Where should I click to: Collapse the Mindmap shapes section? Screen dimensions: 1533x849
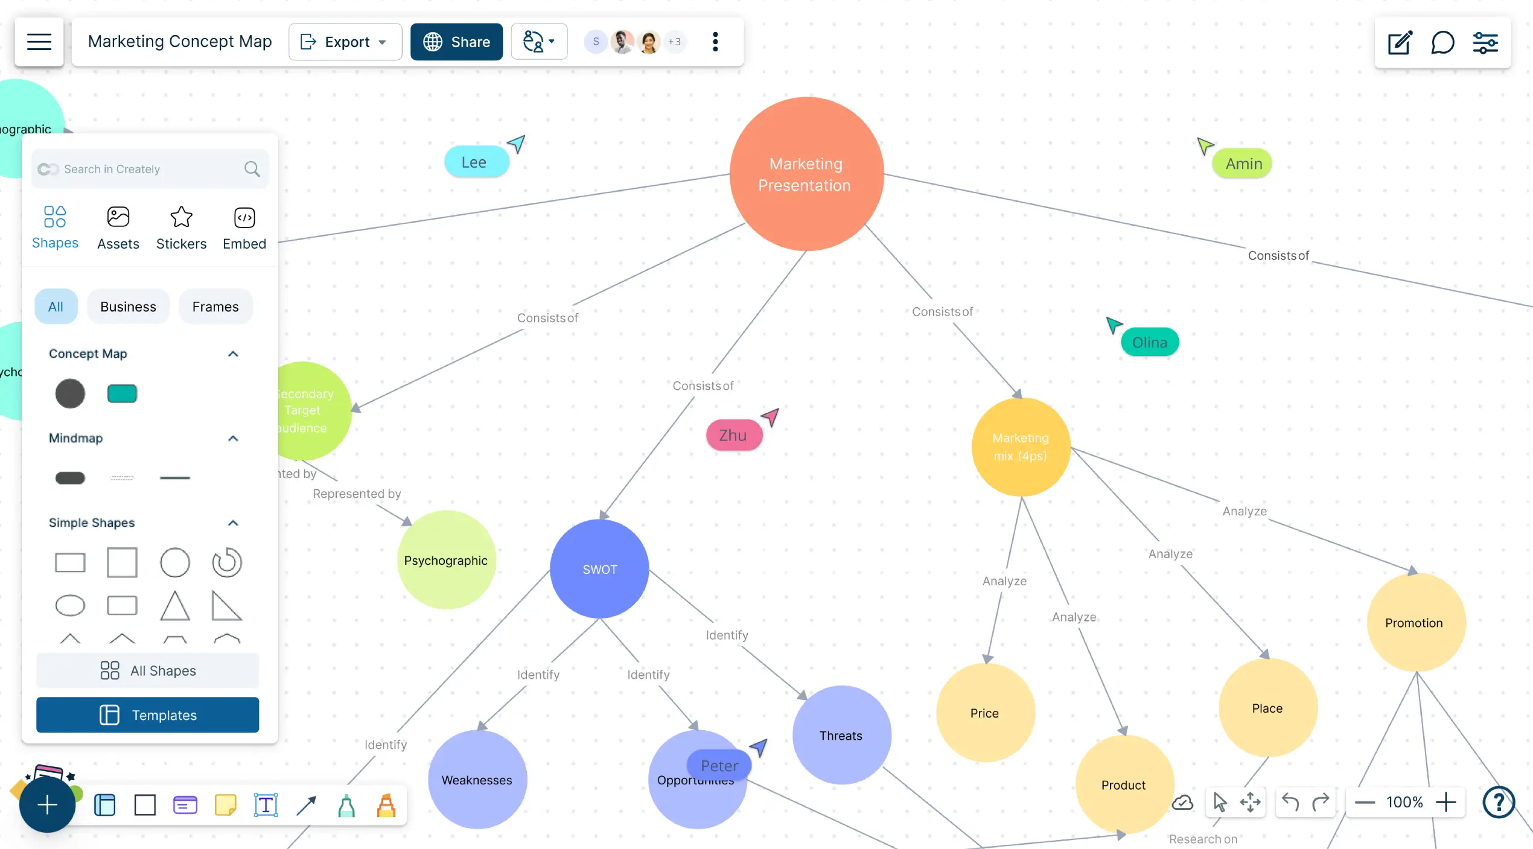(233, 437)
